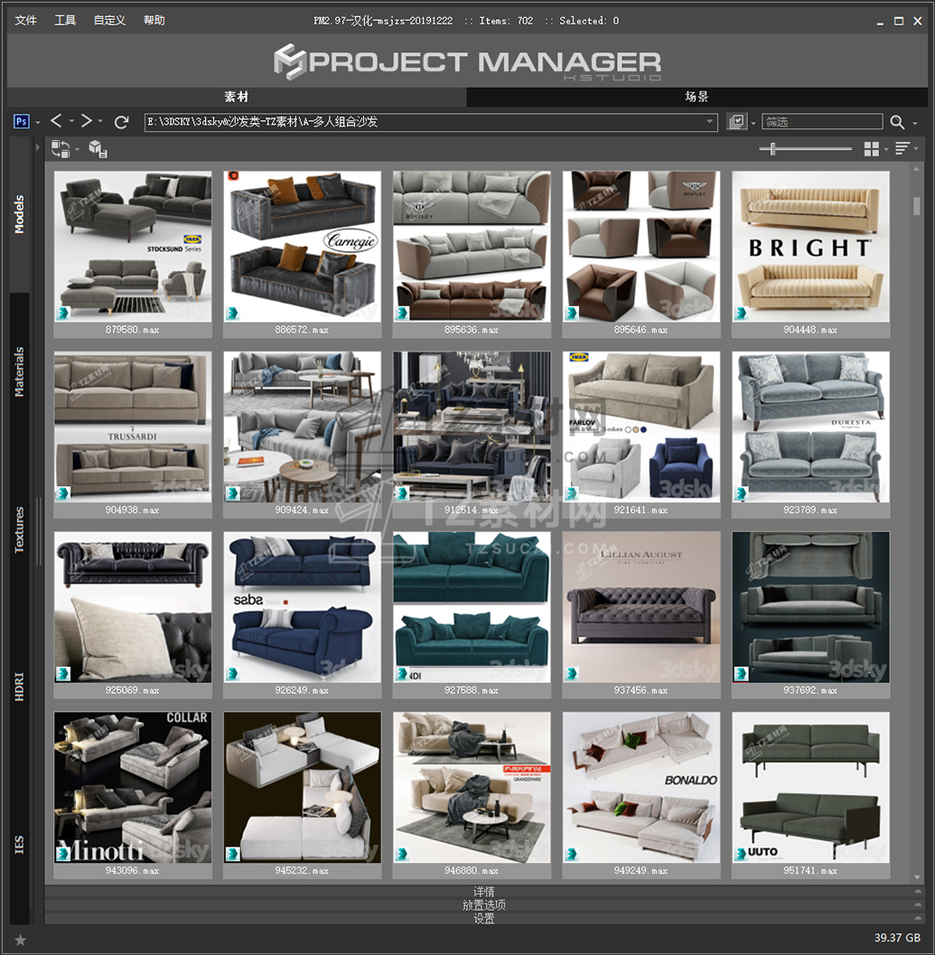The height and width of the screenshot is (955, 935).
Task: Click the file name 895646.max
Action: 640,330
